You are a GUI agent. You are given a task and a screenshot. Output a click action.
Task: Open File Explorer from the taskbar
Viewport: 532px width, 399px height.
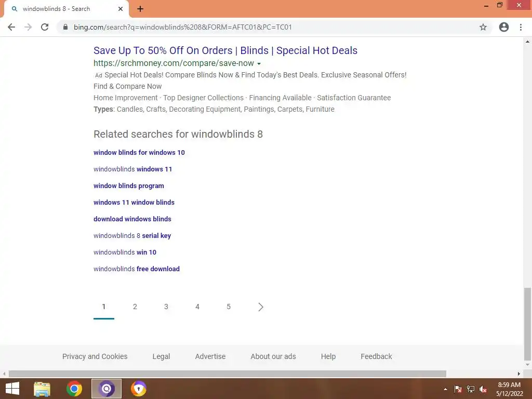pyautogui.click(x=42, y=389)
